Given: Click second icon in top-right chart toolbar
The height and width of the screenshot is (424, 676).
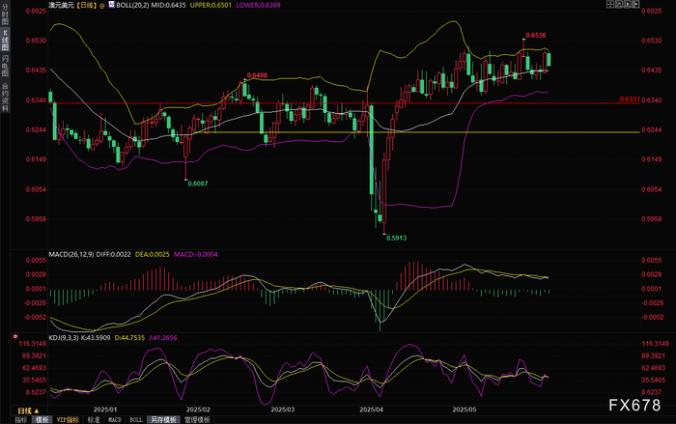Looking at the screenshot, I should [619, 4].
